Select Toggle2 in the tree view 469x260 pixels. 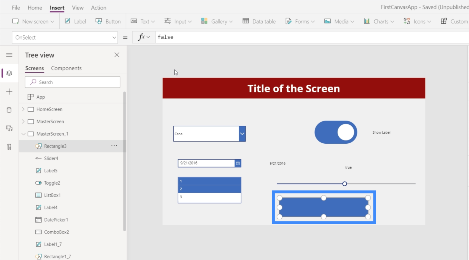coord(52,183)
